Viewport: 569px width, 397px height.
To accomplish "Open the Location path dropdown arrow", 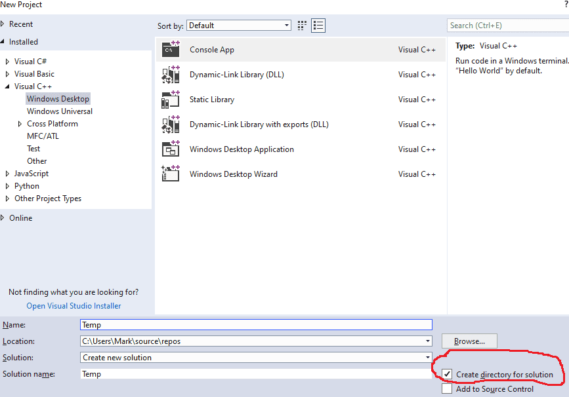I will click(x=427, y=341).
